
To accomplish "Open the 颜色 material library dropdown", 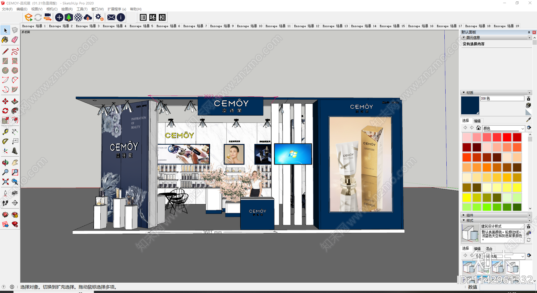I will click(503, 128).
